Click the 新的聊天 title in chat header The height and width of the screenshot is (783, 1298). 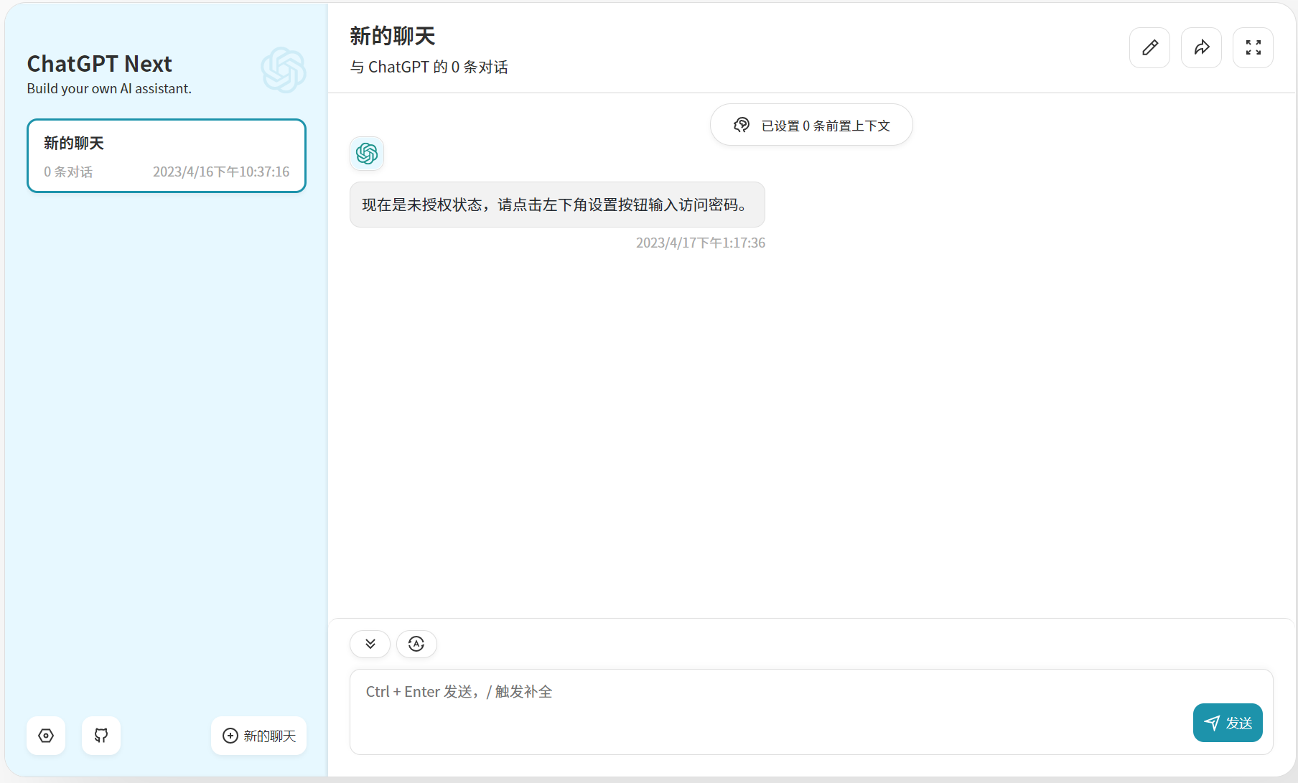tap(393, 36)
